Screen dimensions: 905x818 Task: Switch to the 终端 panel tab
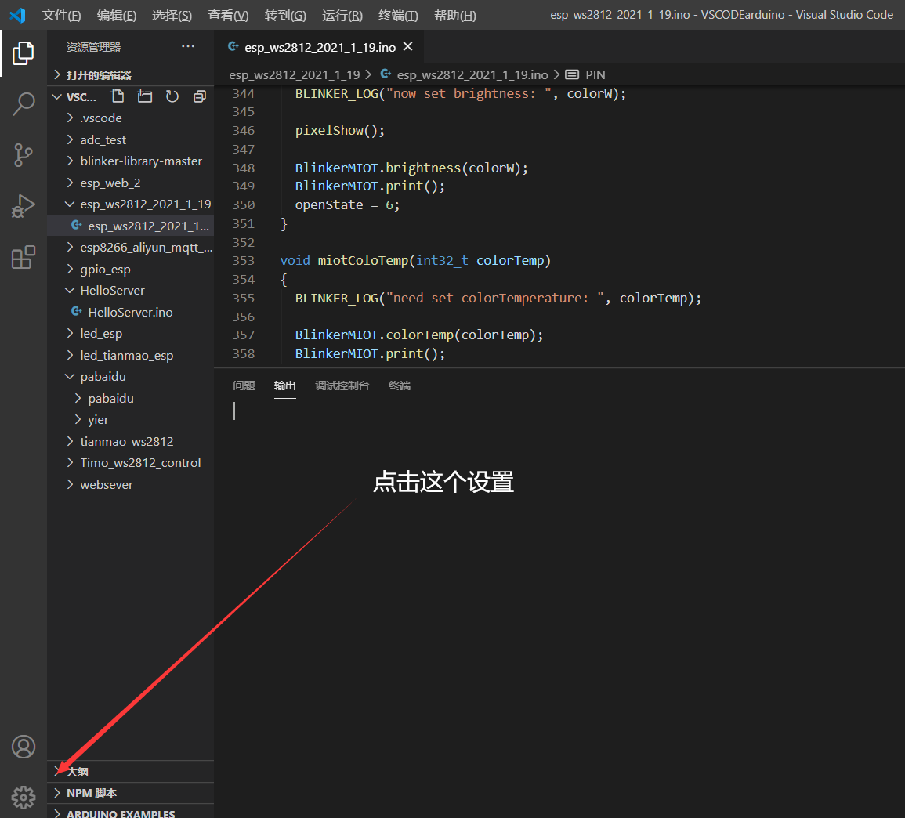click(x=400, y=385)
